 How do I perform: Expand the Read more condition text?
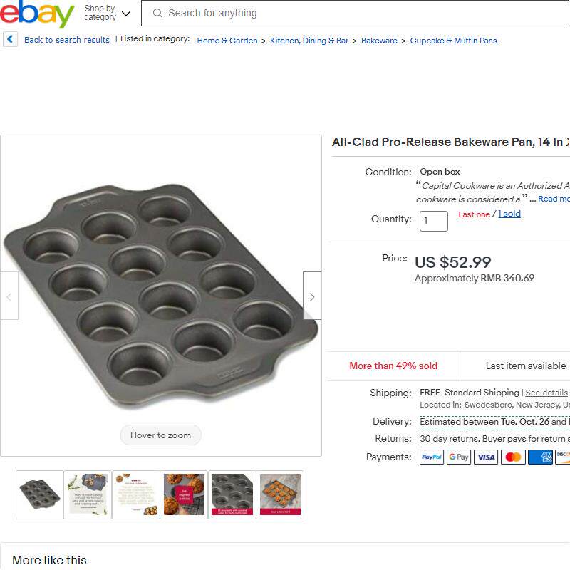(x=554, y=199)
